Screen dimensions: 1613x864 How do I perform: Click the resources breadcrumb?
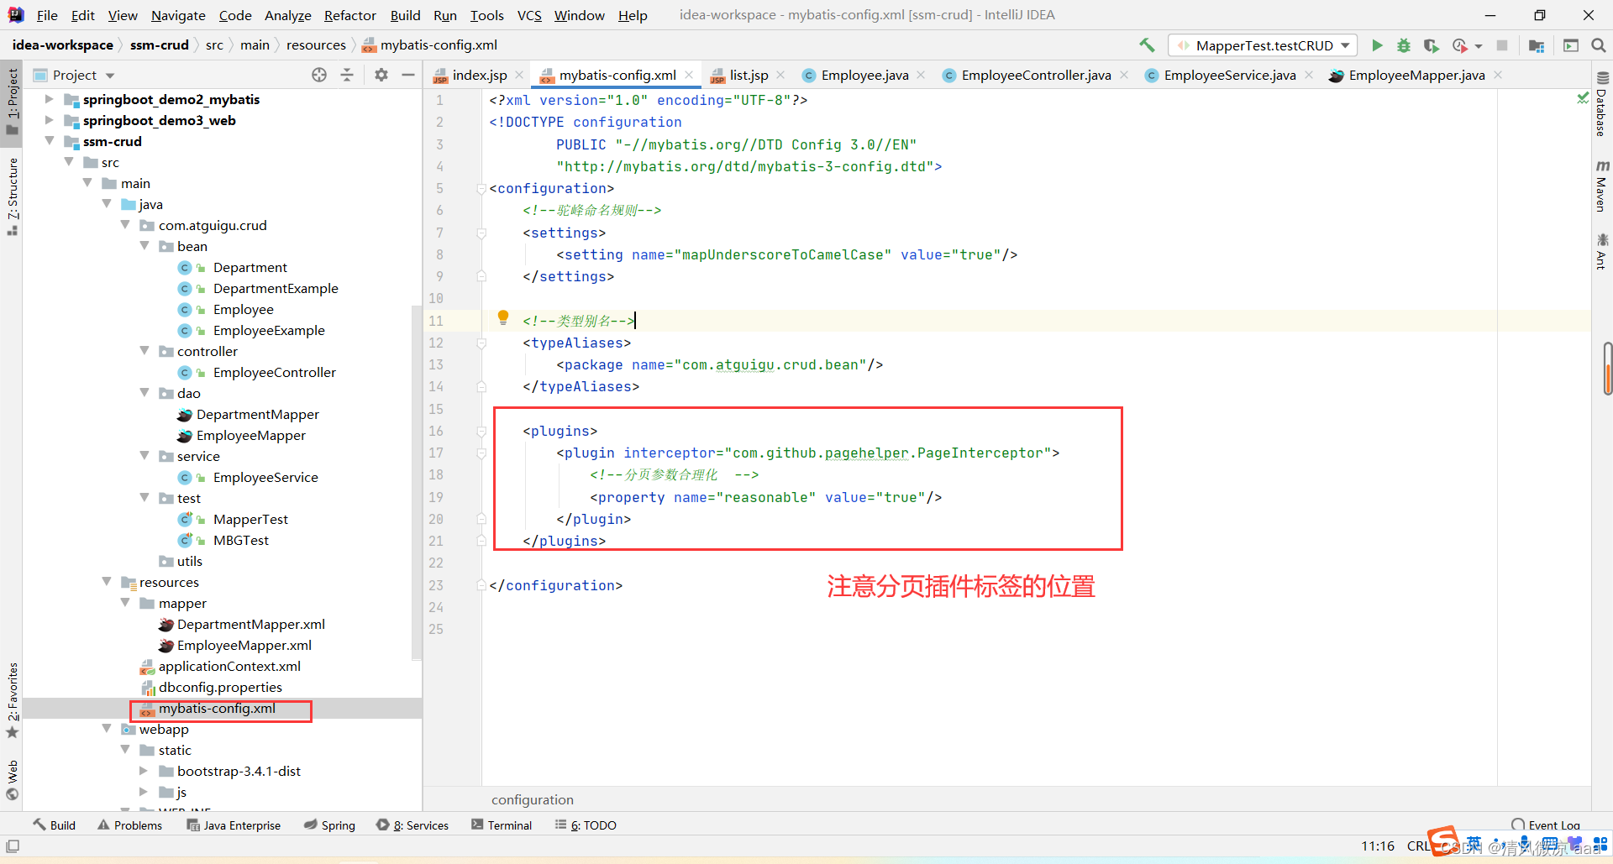coord(316,45)
